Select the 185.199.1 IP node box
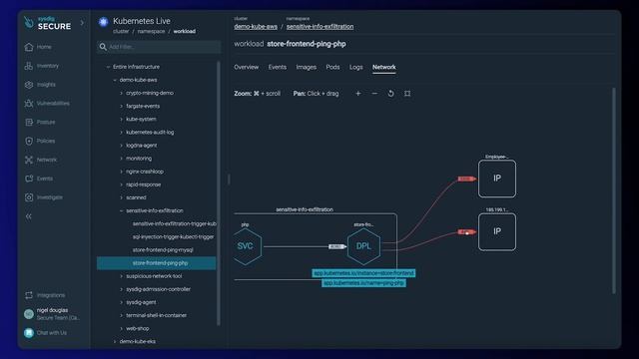The image size is (639, 359). (497, 231)
